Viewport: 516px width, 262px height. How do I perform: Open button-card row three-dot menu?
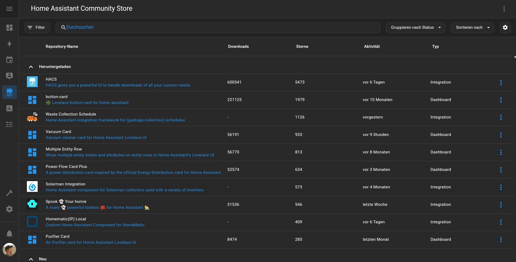tap(501, 100)
